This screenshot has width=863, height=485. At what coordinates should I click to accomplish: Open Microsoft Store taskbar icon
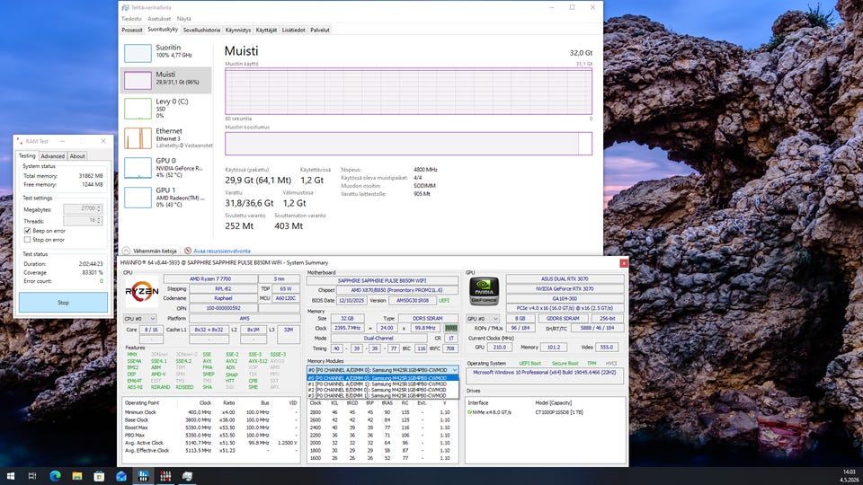click(x=99, y=476)
